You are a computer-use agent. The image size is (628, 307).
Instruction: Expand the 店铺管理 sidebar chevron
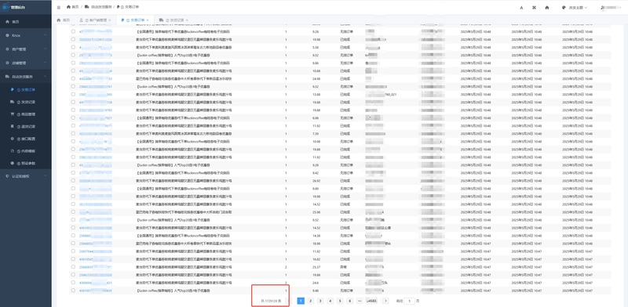pos(46,63)
